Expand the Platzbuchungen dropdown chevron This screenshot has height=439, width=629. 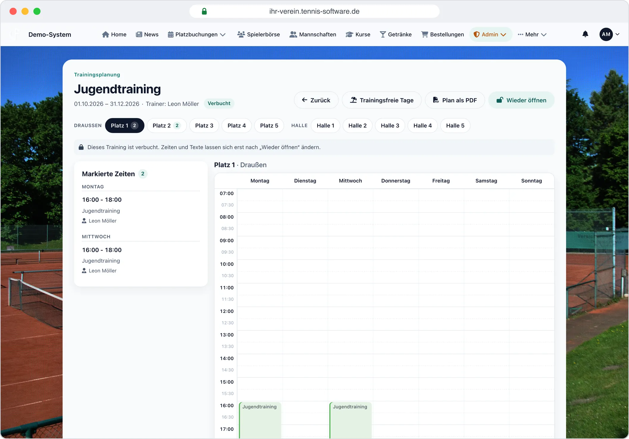click(223, 35)
